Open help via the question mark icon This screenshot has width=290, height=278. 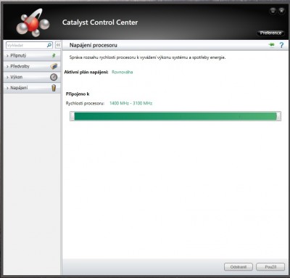click(x=281, y=45)
